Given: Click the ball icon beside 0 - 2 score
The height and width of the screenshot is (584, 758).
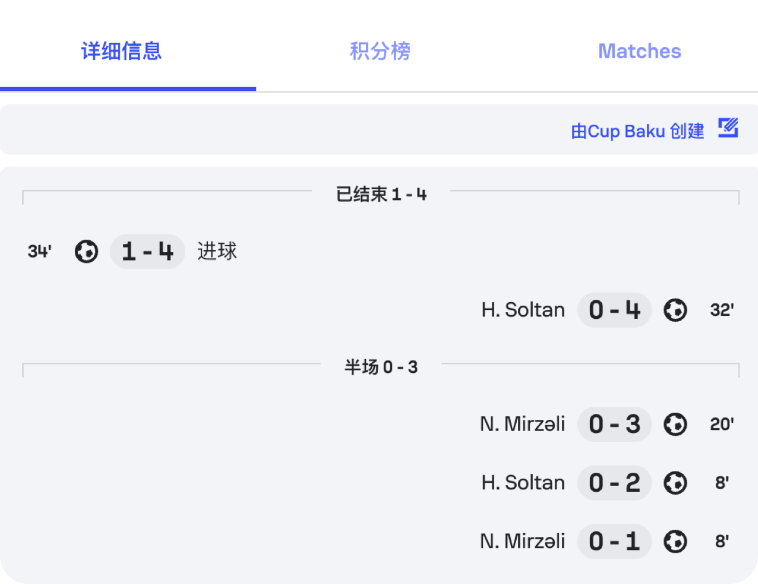Looking at the screenshot, I should click(x=675, y=483).
